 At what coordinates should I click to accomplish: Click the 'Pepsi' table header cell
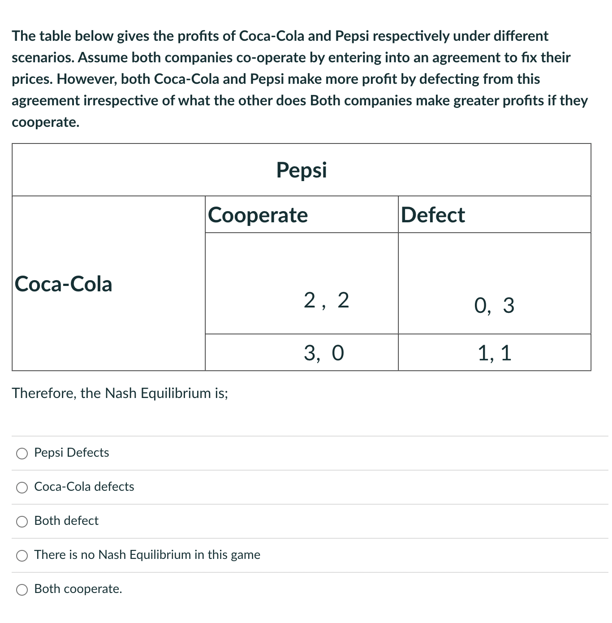click(301, 170)
